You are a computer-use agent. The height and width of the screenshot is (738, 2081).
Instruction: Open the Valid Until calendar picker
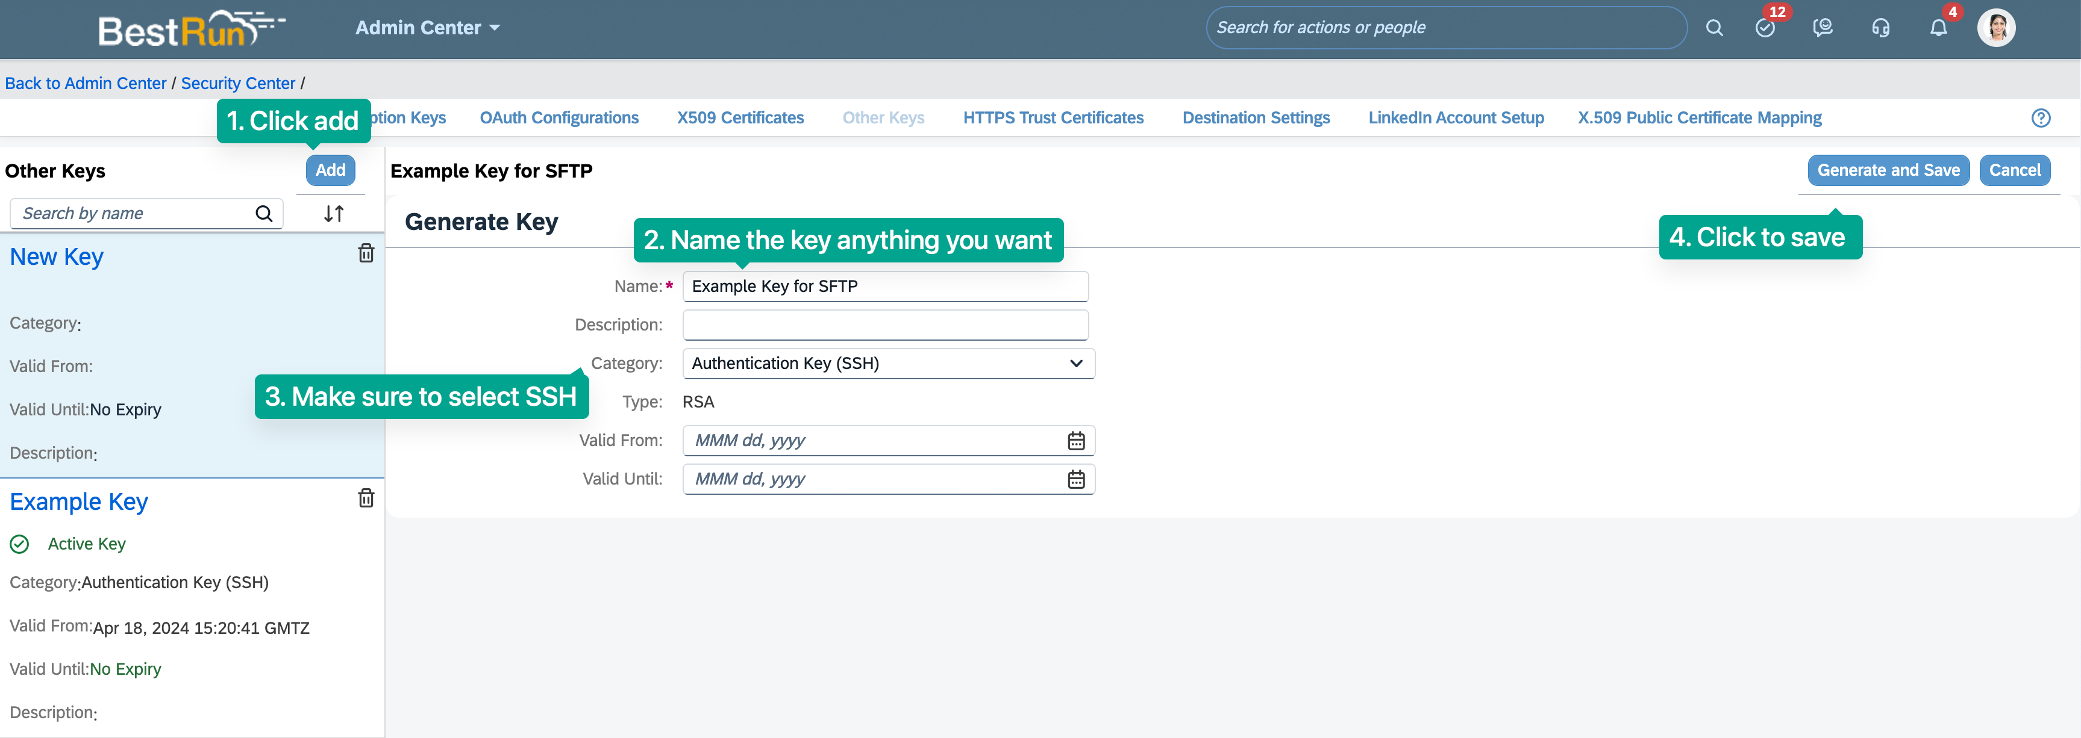1076,480
